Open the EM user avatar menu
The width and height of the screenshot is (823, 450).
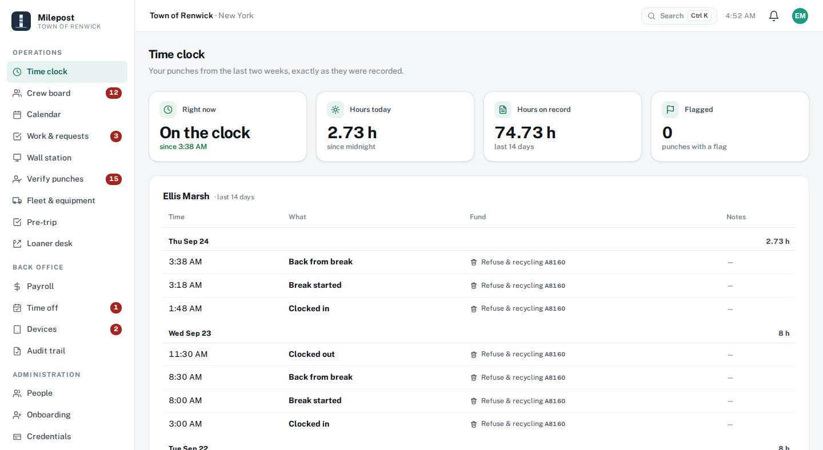(x=800, y=16)
